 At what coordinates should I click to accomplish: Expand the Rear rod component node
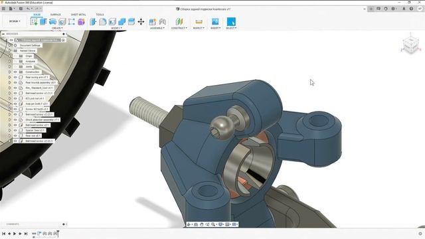(x=10, y=135)
